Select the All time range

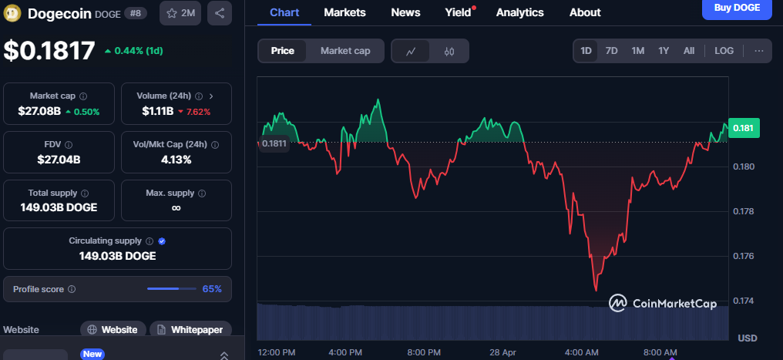pyautogui.click(x=689, y=51)
